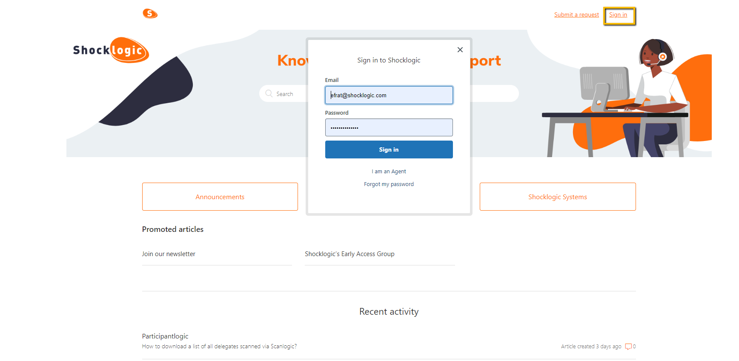Screen dimensions: 739x361
Task: Click the comment bubble icon beside article date
Action: click(x=628, y=347)
